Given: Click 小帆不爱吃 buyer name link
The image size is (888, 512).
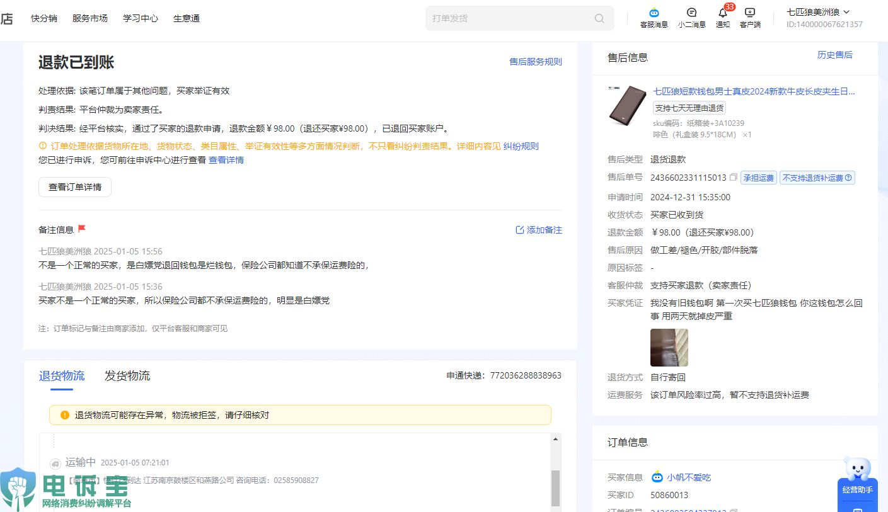Looking at the screenshot, I should click(x=689, y=477).
